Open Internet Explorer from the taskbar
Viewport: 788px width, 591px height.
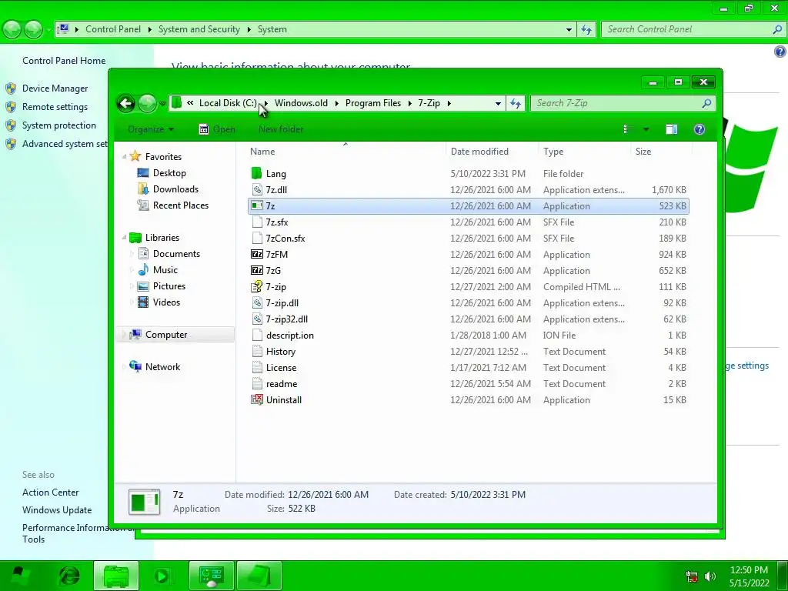click(69, 576)
